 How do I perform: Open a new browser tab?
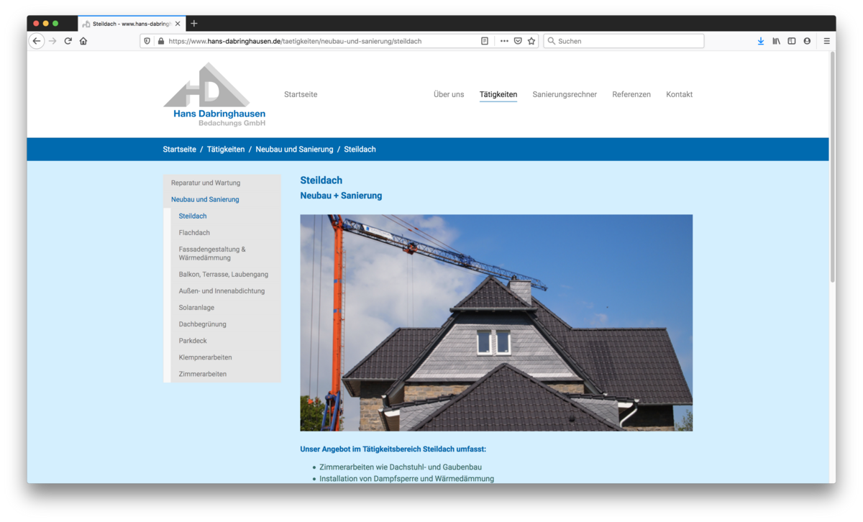(194, 24)
